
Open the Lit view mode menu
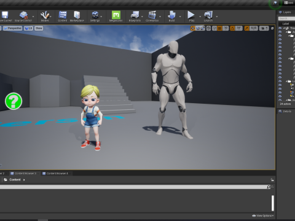28,28
